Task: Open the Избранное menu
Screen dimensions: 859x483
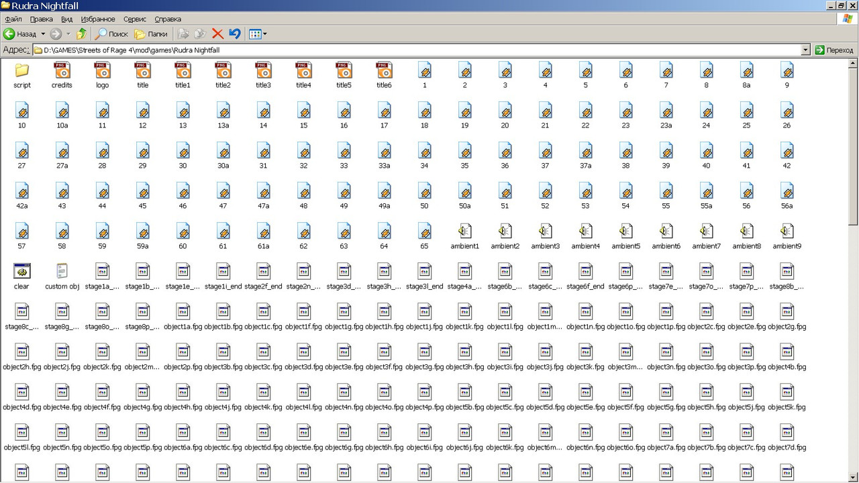Action: coord(98,19)
